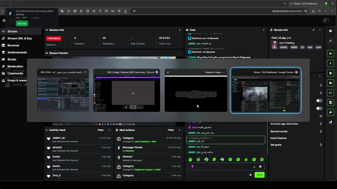Image resolution: width=337 pixels, height=189 pixels.
Task: Open Activity Feed three-dot menu
Action: pyautogui.click(x=109, y=130)
